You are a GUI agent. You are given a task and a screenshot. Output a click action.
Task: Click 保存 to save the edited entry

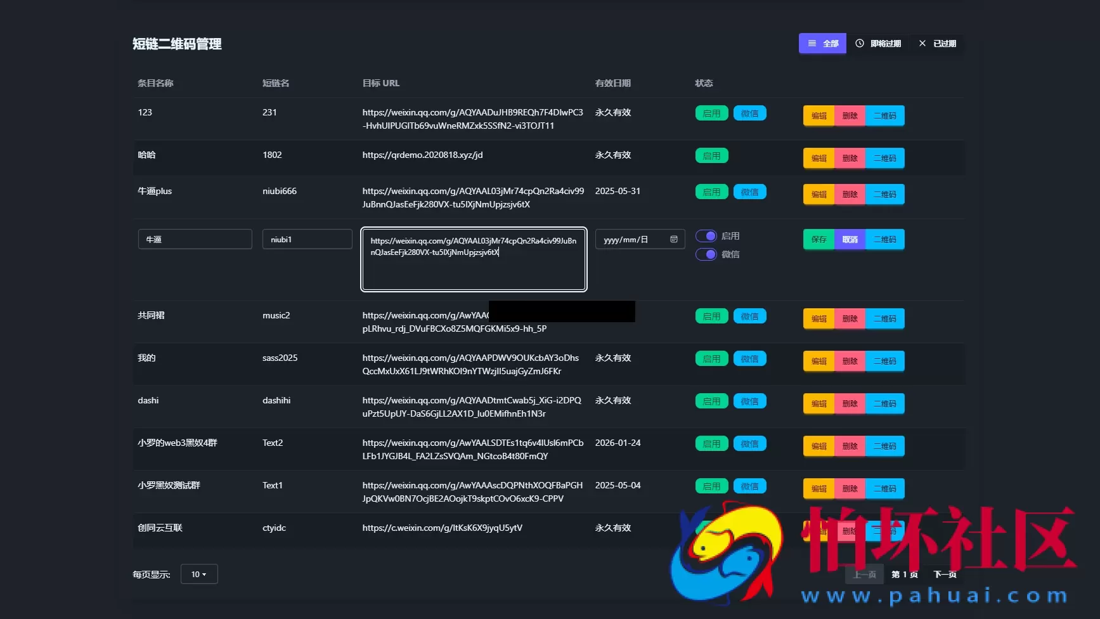pos(819,239)
